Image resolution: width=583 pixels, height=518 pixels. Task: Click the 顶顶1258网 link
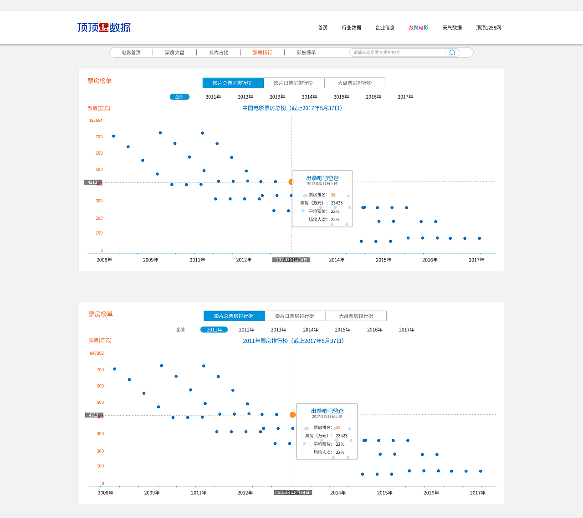488,28
